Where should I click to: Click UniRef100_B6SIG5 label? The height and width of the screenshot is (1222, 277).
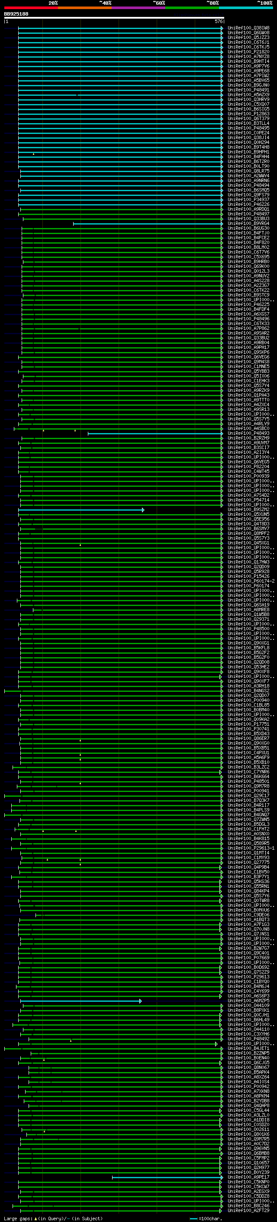point(248,109)
